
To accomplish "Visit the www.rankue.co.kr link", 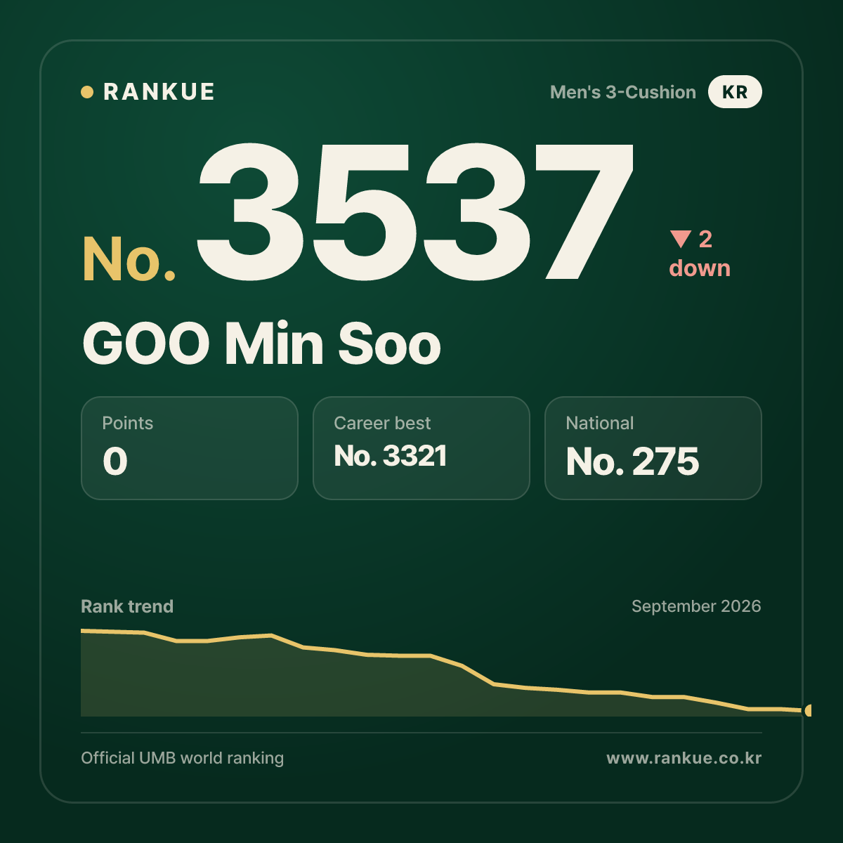I will click(x=684, y=758).
